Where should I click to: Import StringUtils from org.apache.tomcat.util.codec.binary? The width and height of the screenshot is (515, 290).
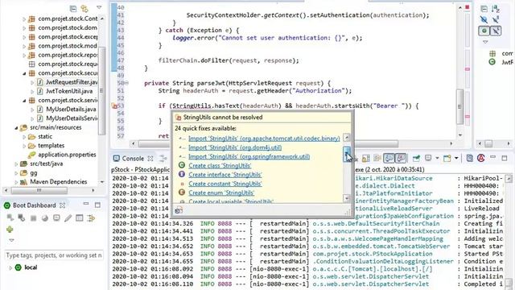click(264, 139)
